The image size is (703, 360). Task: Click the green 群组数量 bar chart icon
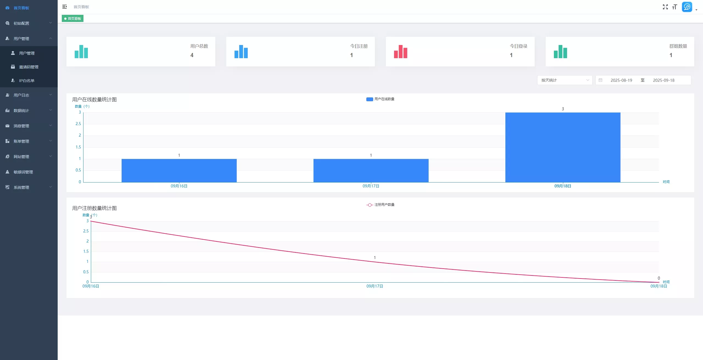click(x=560, y=52)
